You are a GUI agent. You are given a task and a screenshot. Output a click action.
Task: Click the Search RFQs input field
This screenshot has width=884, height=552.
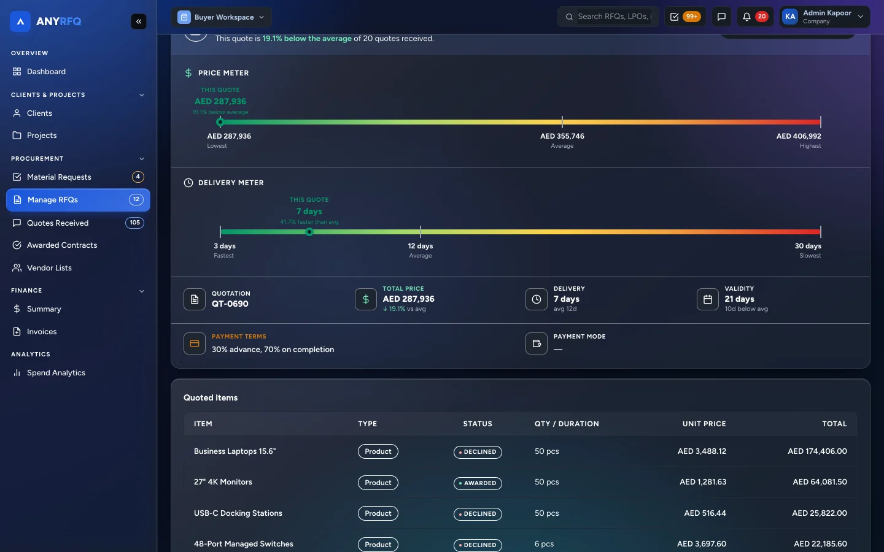coord(608,17)
